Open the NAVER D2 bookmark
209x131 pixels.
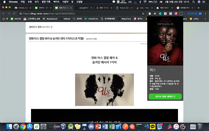[91, 19]
